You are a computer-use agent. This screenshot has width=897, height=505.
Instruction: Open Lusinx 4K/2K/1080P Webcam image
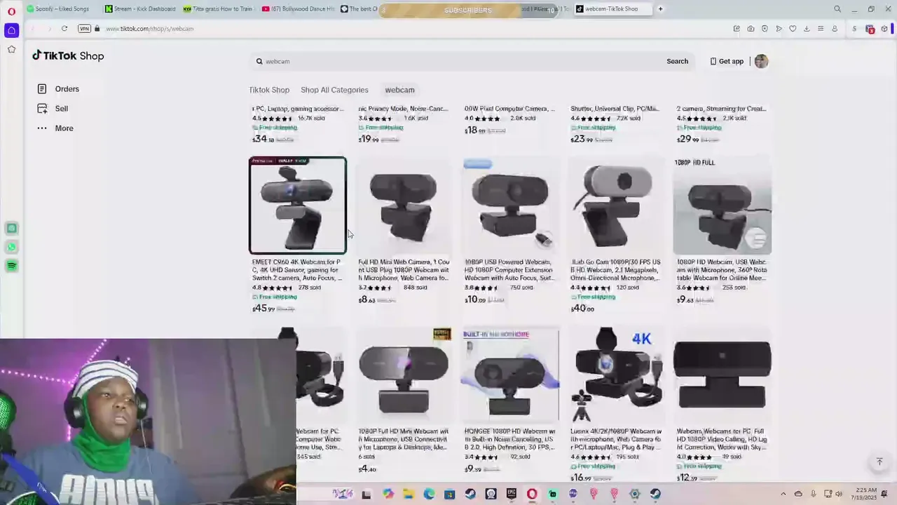point(616,375)
